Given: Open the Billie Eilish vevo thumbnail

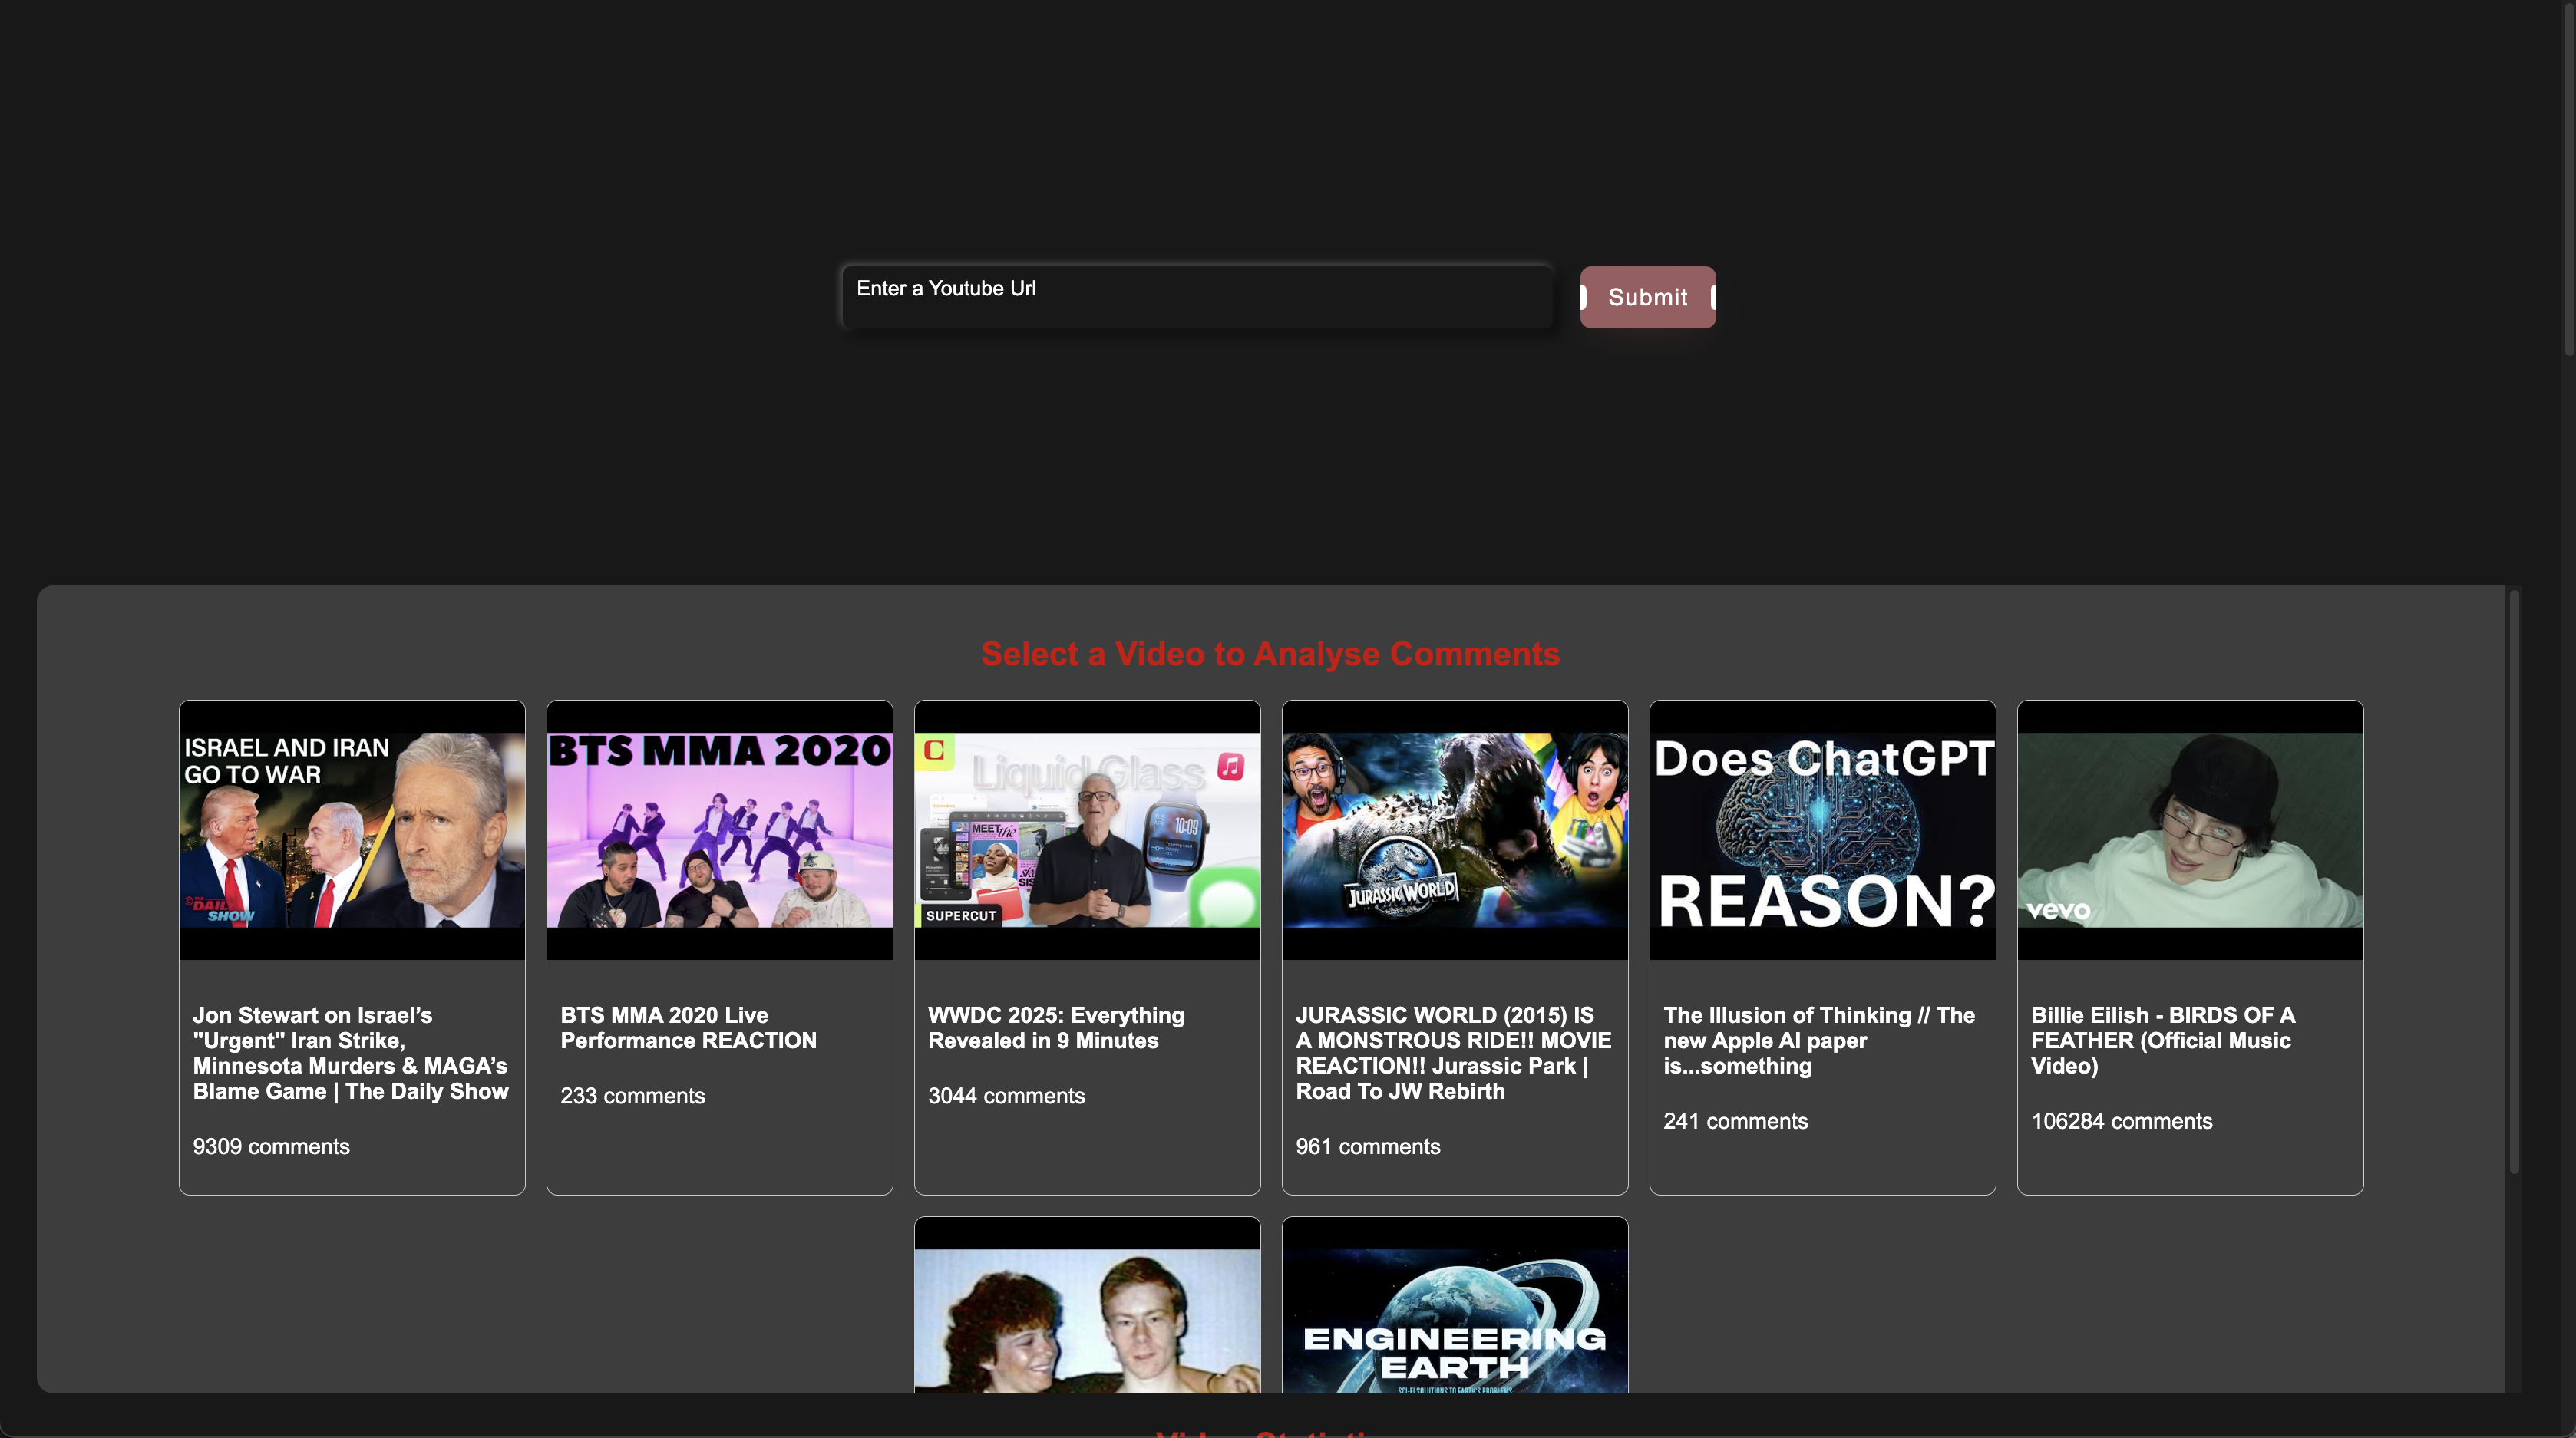Looking at the screenshot, I should coord(2190,829).
